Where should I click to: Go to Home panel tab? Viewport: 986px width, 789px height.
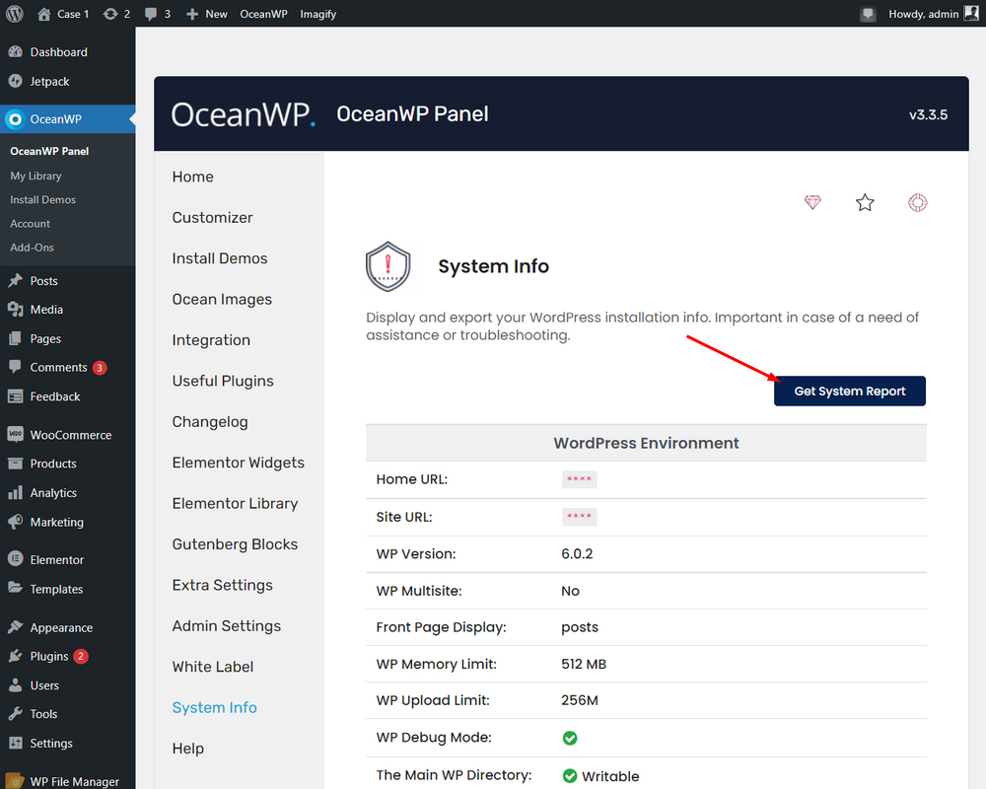point(192,177)
